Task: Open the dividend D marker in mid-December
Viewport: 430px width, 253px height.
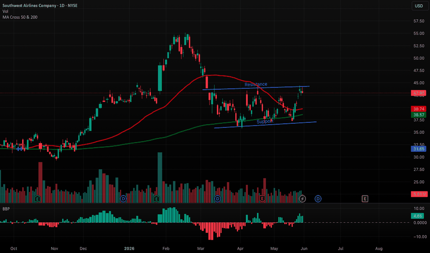Action: point(123,199)
